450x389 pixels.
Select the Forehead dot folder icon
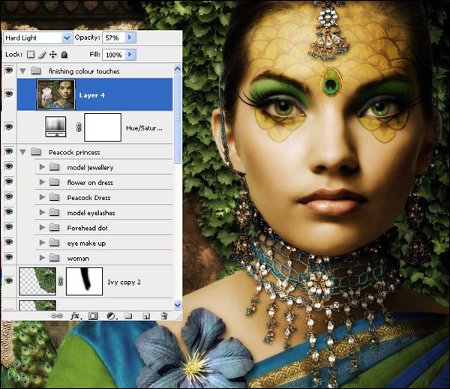click(x=54, y=228)
